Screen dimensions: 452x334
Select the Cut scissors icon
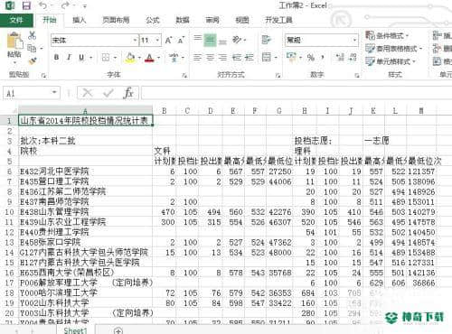coord(32,35)
